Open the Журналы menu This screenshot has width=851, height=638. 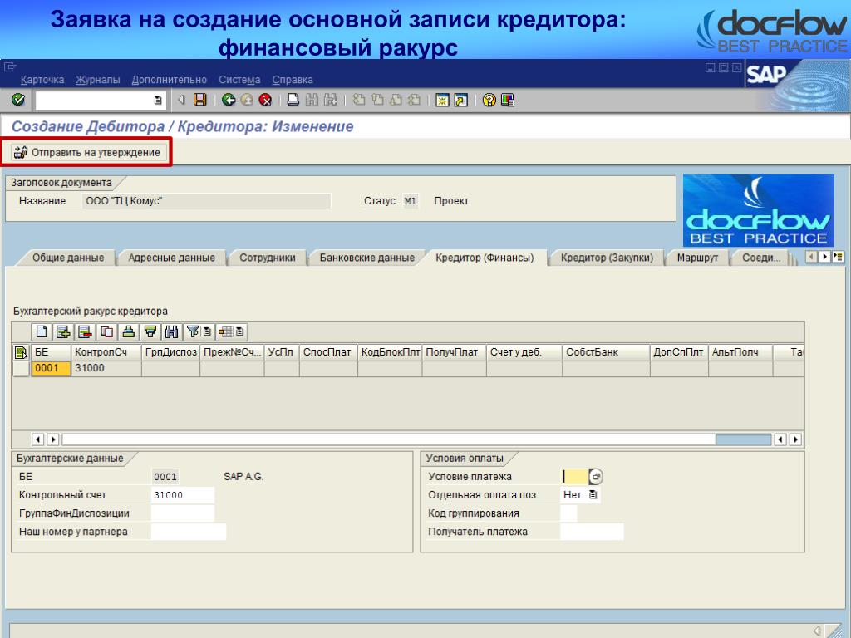[97, 80]
